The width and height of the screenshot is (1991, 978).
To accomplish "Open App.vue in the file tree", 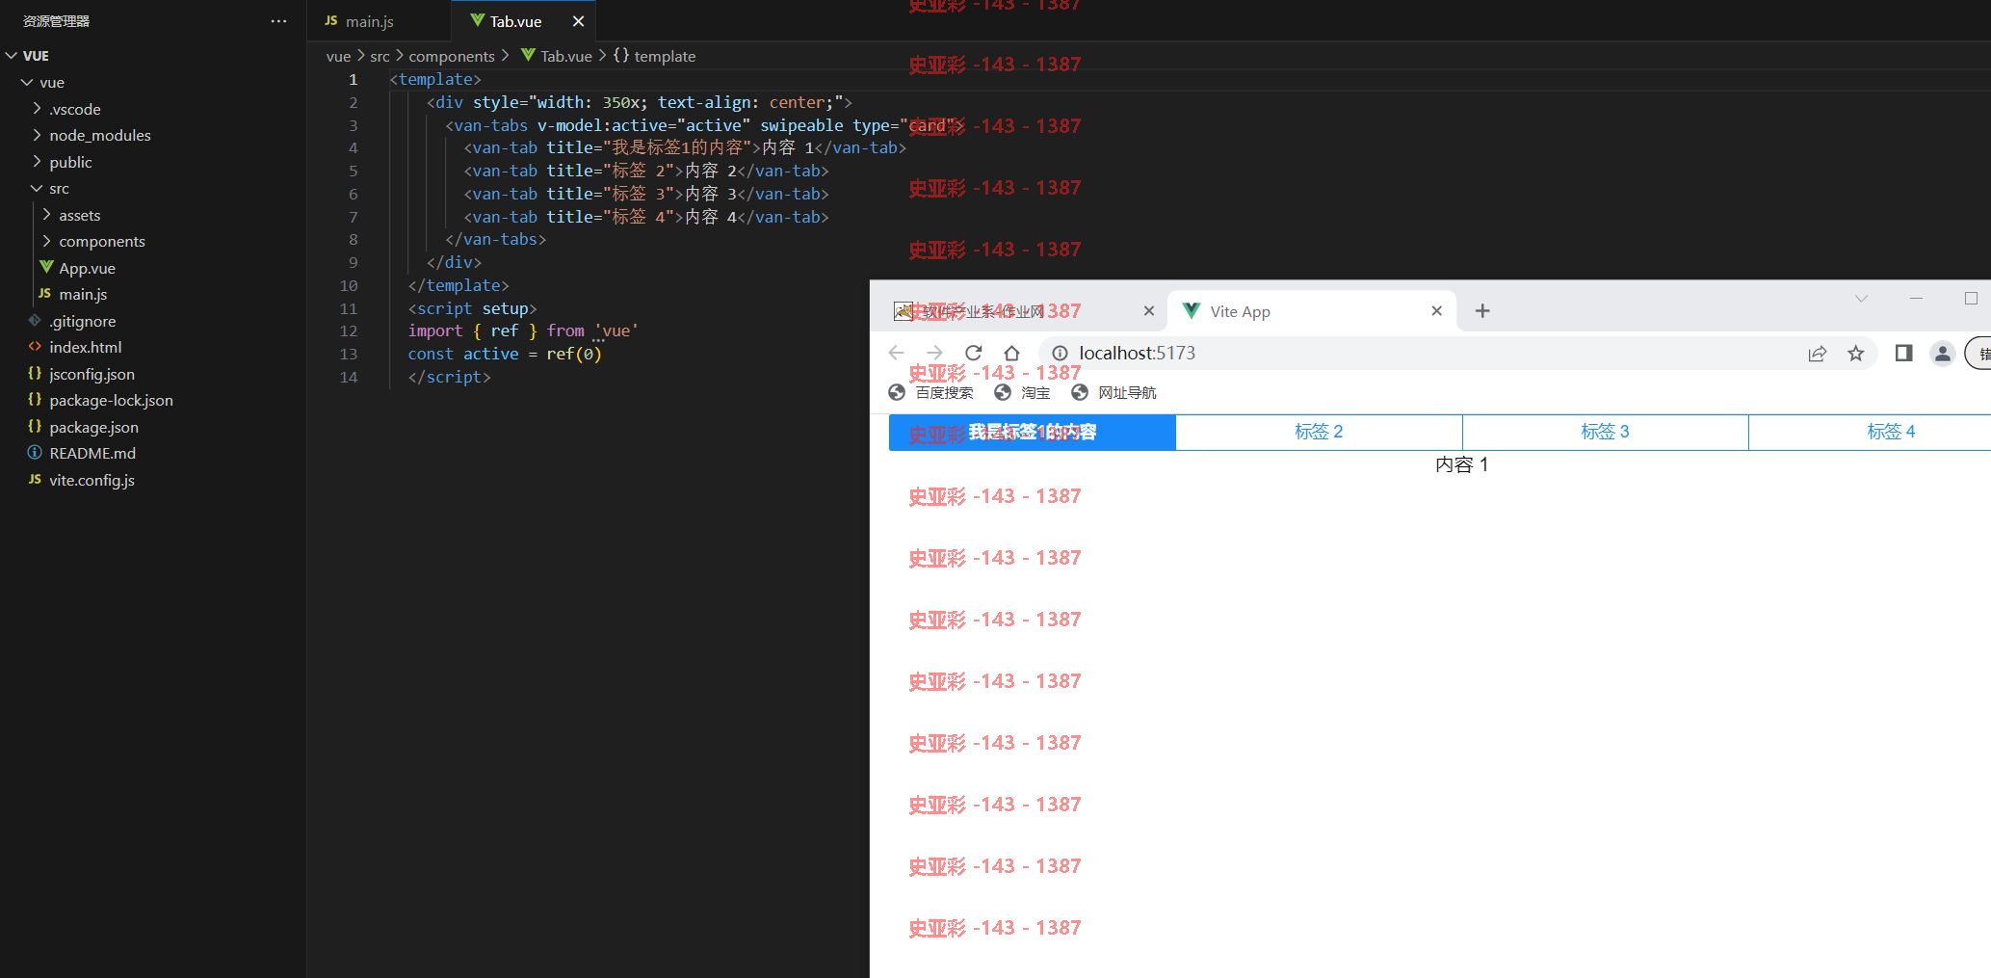I will pos(87,268).
